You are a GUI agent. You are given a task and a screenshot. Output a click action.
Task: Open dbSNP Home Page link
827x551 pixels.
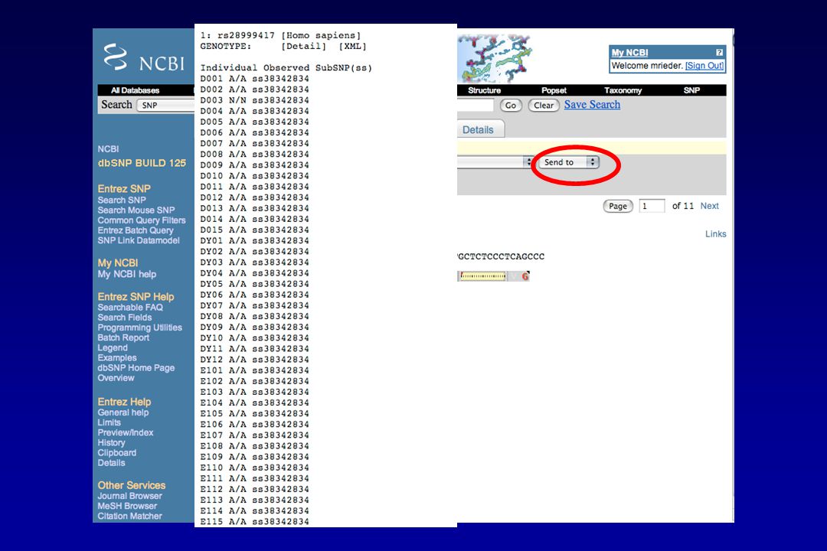136,368
